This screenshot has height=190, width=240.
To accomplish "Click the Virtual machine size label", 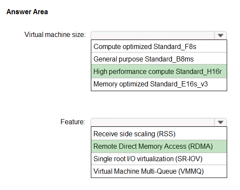I will [55, 34].
